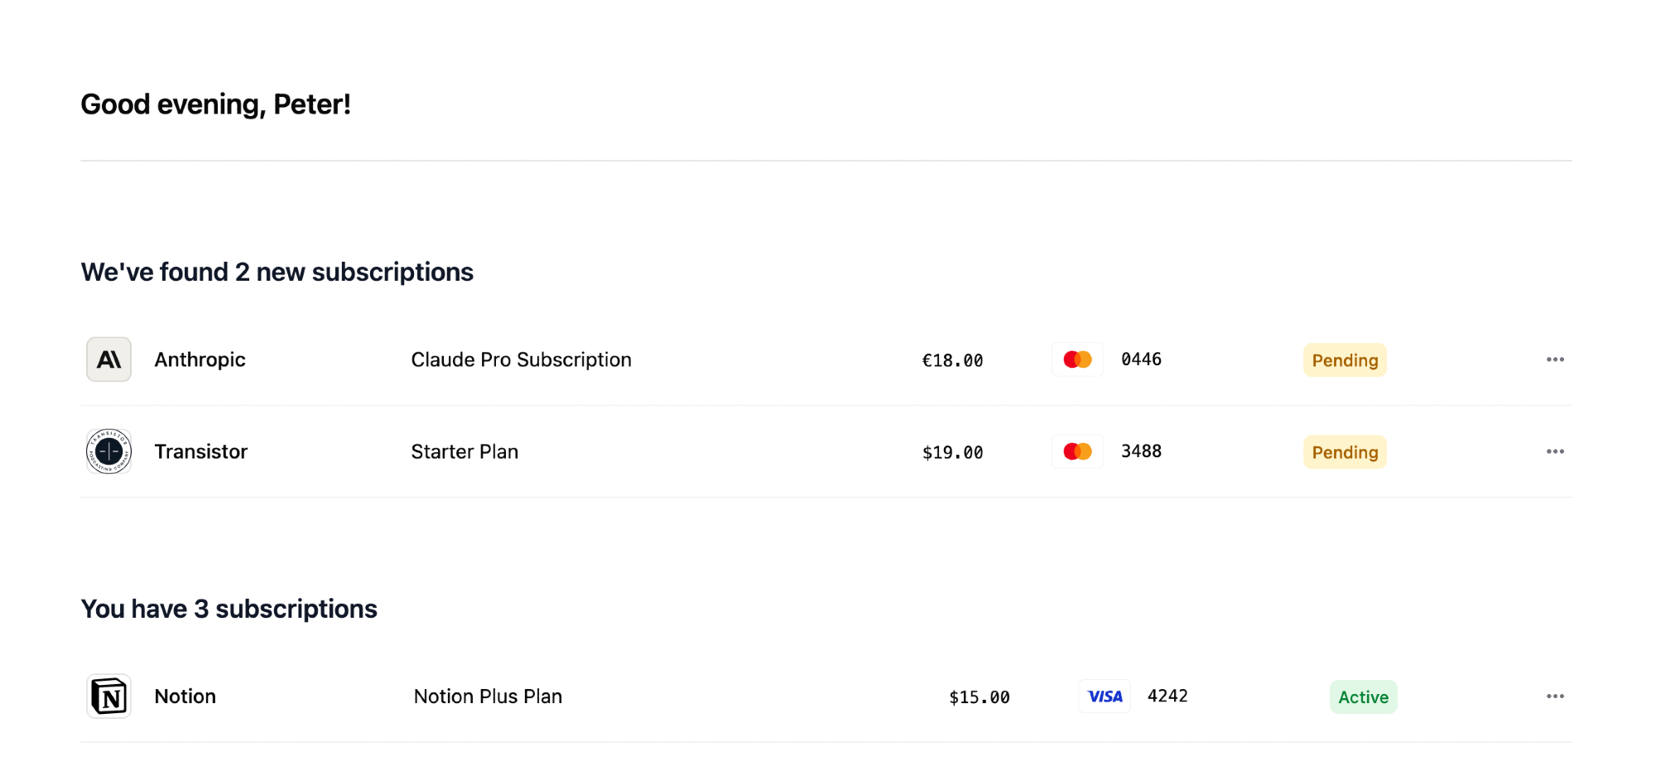1656x757 pixels.
Task: Open more options for Anthropic subscription
Action: pyautogui.click(x=1555, y=359)
